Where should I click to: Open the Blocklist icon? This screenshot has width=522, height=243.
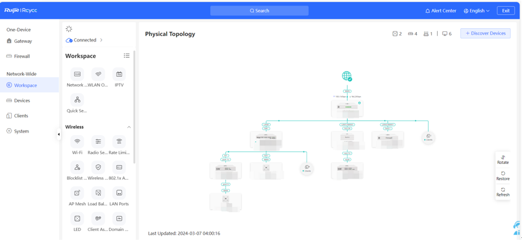[x=77, y=167]
